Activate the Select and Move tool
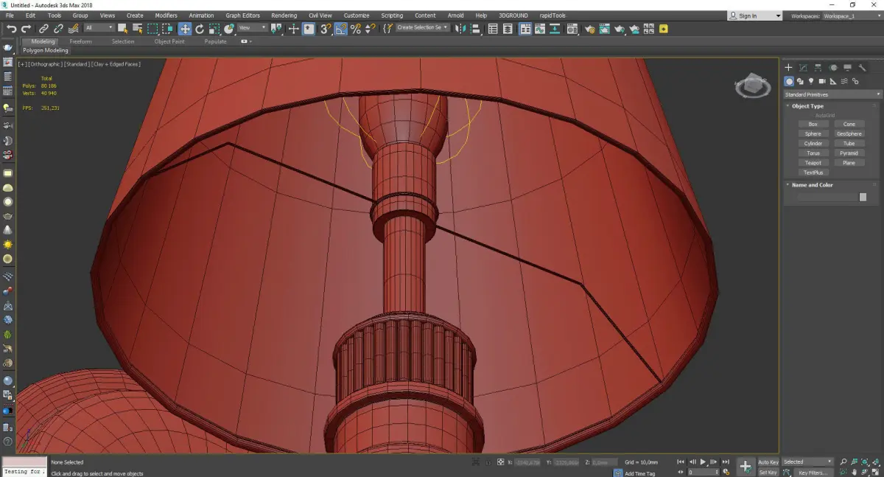Viewport: 884px width, 477px height. pos(185,29)
